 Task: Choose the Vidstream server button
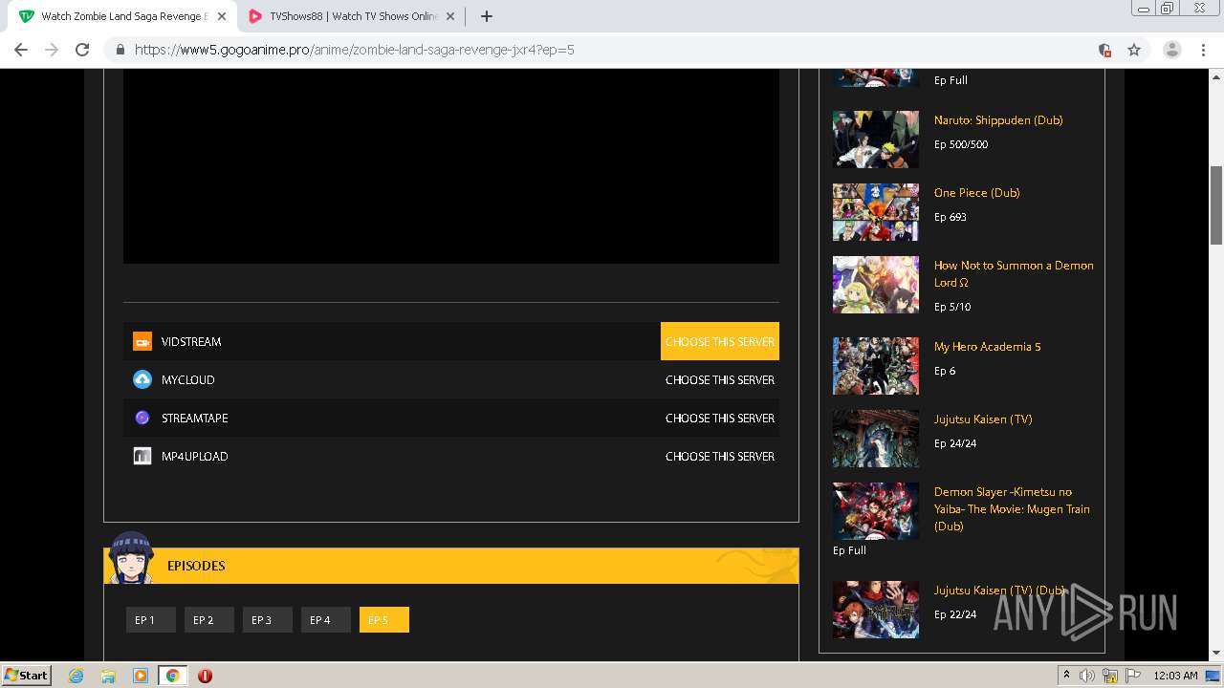(720, 341)
